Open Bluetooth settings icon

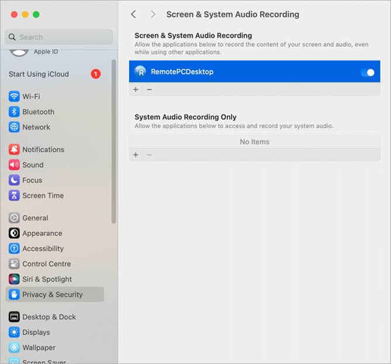click(x=14, y=112)
